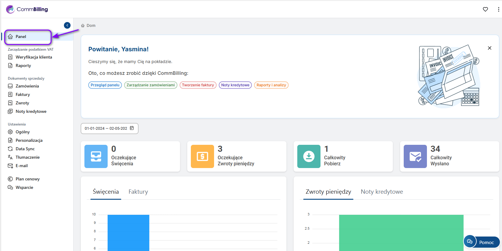Click the Przegląd panelu tag
Viewport: 502px width, 251px height.
(105, 85)
